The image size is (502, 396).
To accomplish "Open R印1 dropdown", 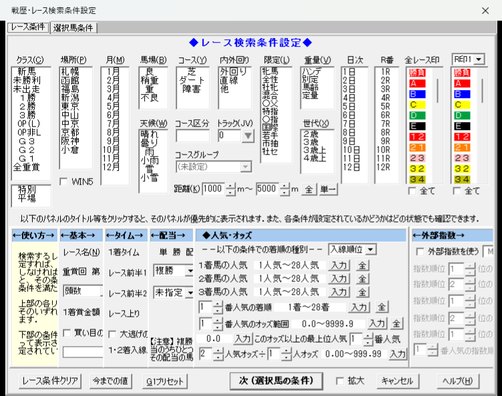I will (x=479, y=59).
